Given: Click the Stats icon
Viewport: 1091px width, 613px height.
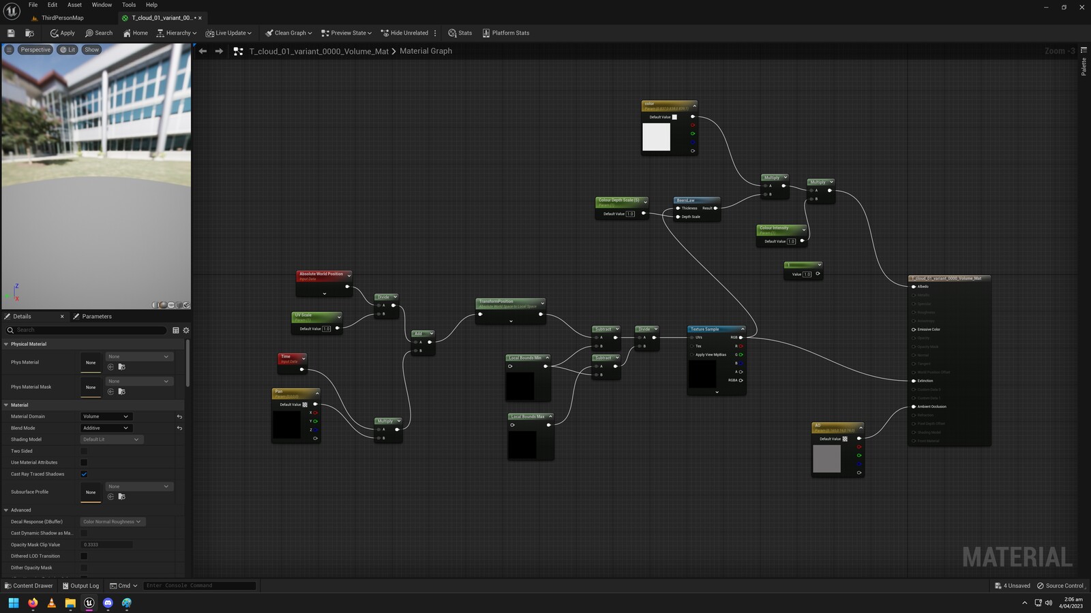Looking at the screenshot, I should point(460,33).
